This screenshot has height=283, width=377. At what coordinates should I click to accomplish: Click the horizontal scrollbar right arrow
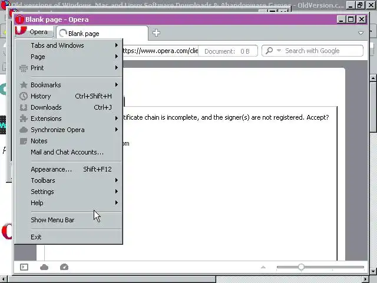coord(365,279)
